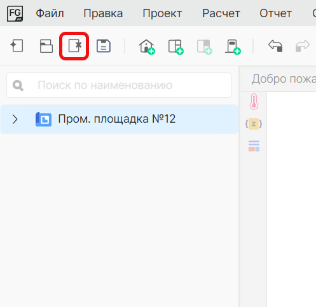Open the Файл menu

coord(50,13)
